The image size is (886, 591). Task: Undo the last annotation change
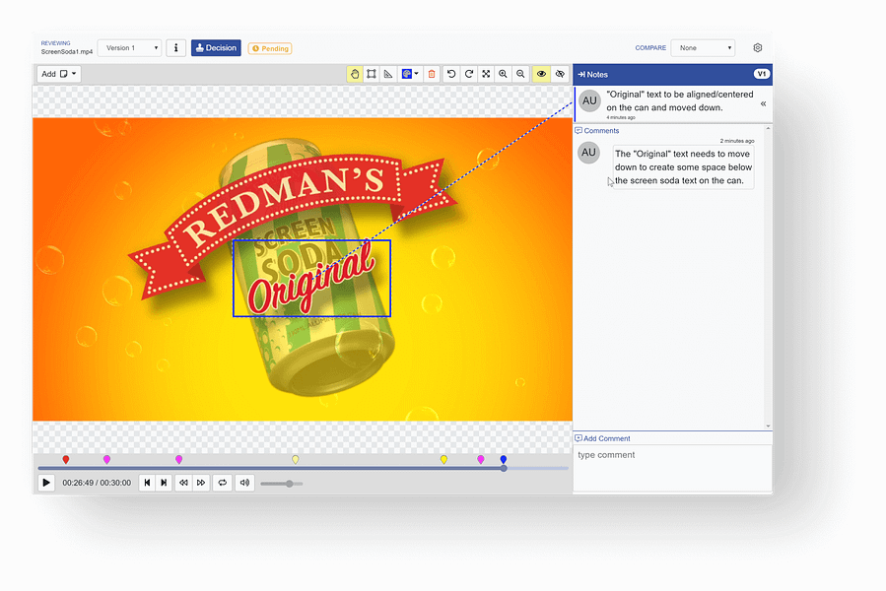click(x=451, y=74)
